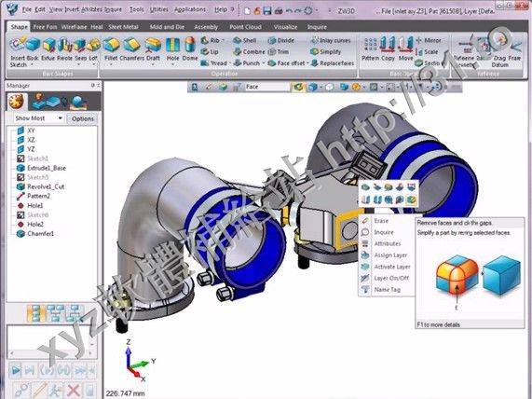Click the Scale tool
The height and width of the screenshot is (399, 532).
click(427, 51)
